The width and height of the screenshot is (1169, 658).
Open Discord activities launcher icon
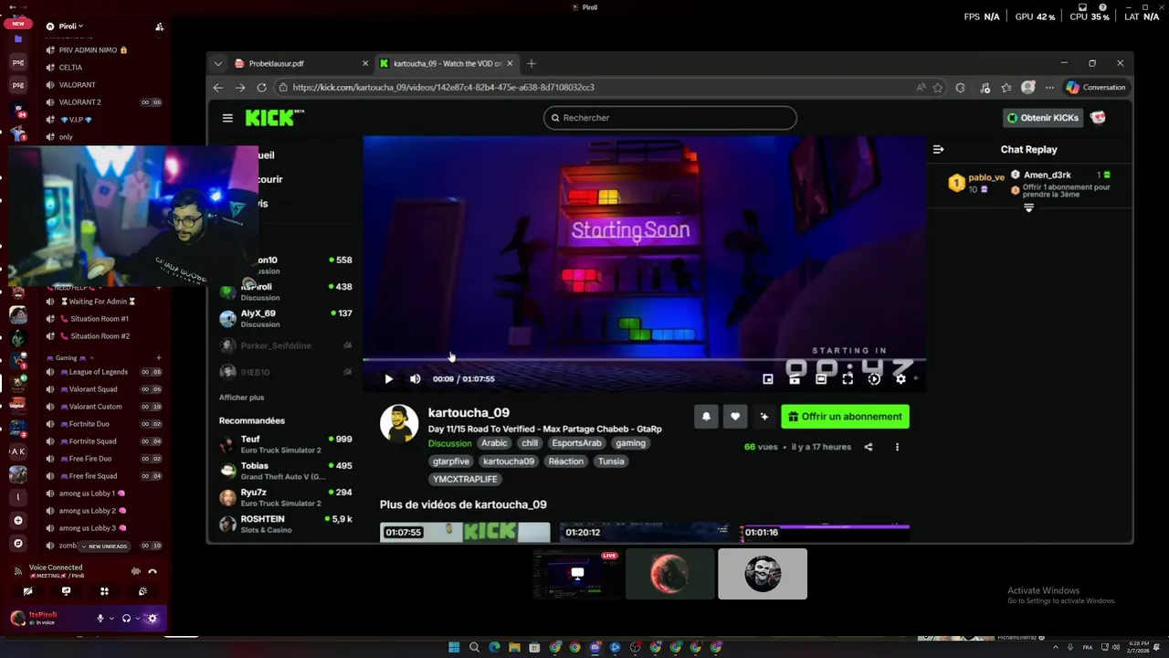[104, 591]
